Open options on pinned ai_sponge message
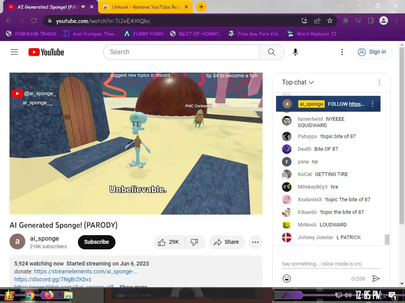 click(372, 104)
